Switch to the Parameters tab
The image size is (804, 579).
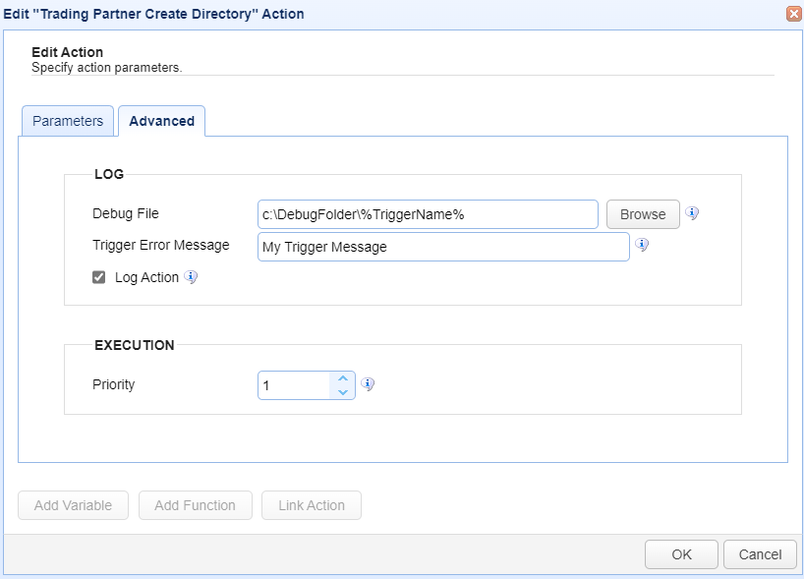(x=68, y=121)
